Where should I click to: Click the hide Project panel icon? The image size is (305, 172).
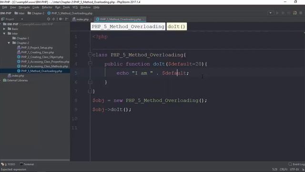tap(67, 19)
